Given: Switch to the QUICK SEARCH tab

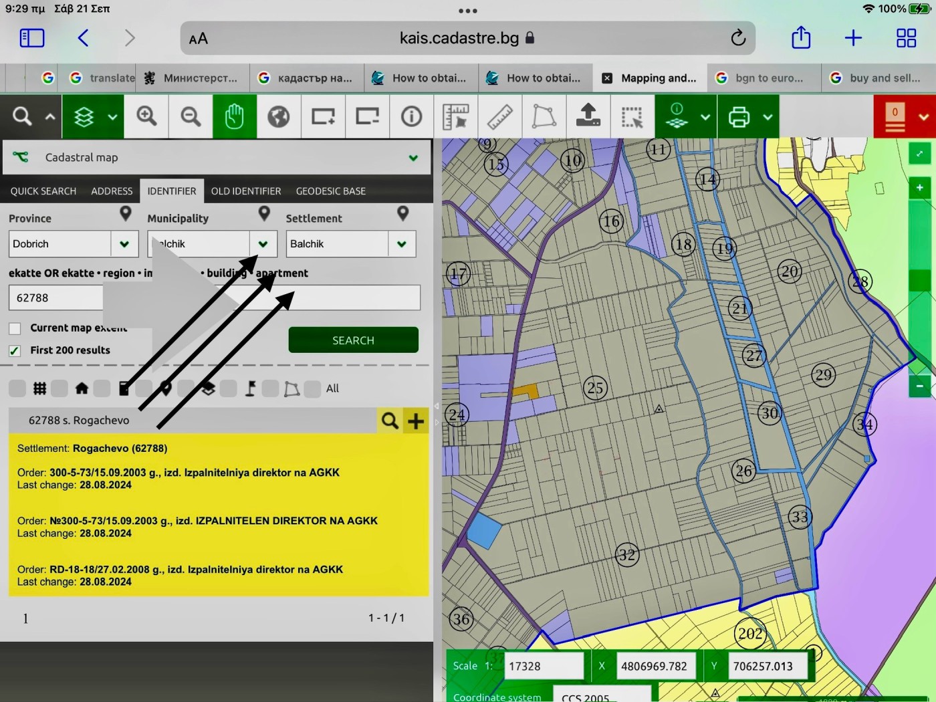Looking at the screenshot, I should [x=43, y=191].
